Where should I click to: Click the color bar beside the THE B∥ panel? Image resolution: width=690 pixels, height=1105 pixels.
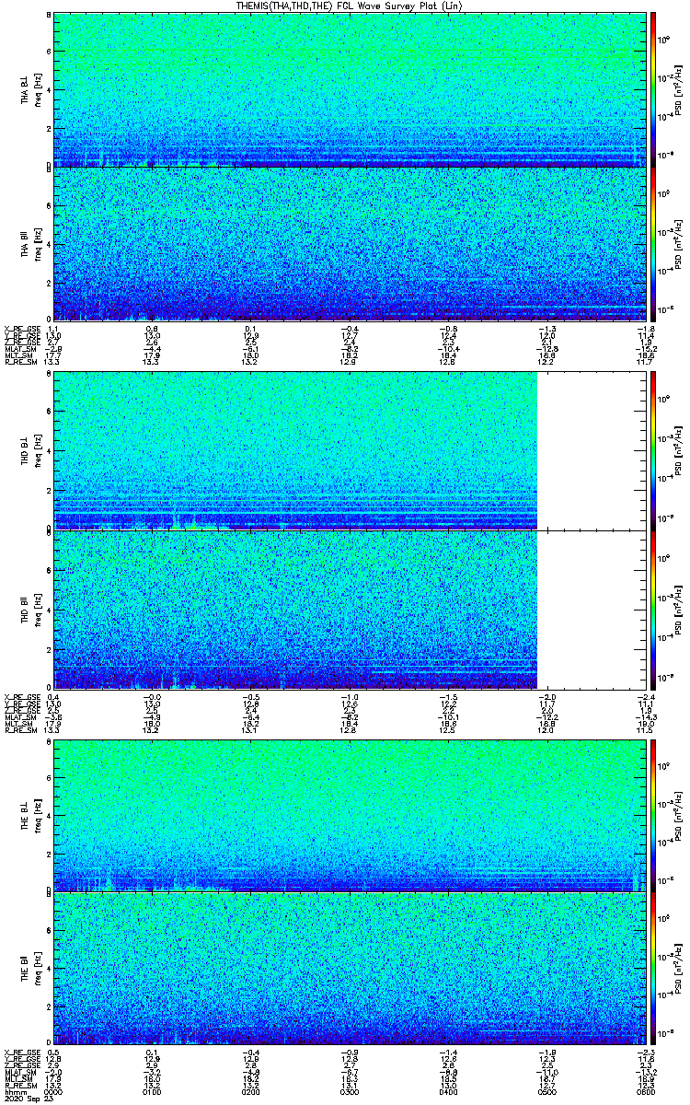coord(653,970)
